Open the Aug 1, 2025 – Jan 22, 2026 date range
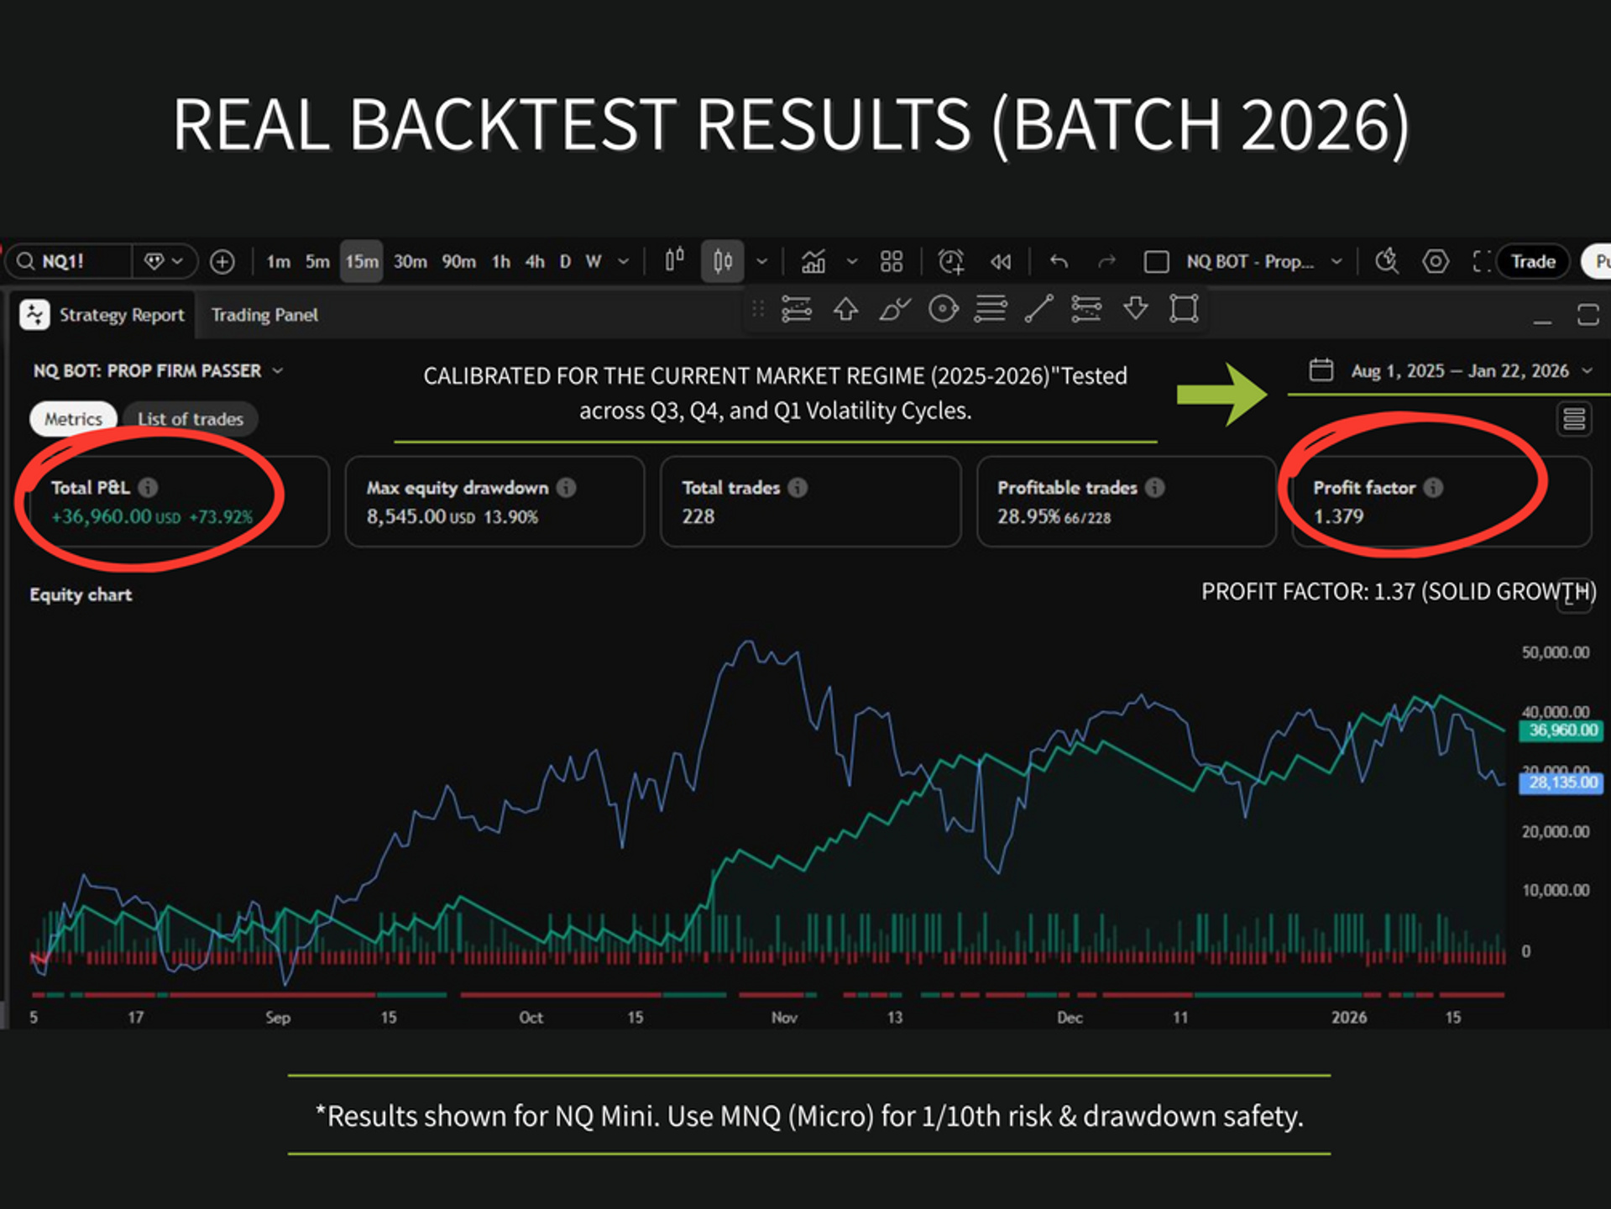Screen dimensions: 1611x1209 (1450, 370)
